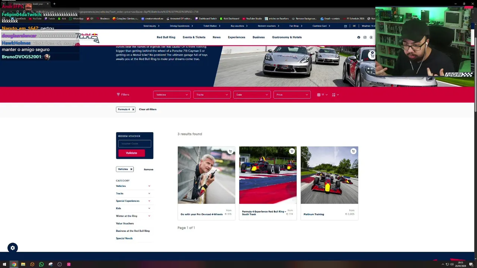Open the Red Bull Ring menu item
Viewport: 477px width, 268px height.
click(166, 37)
